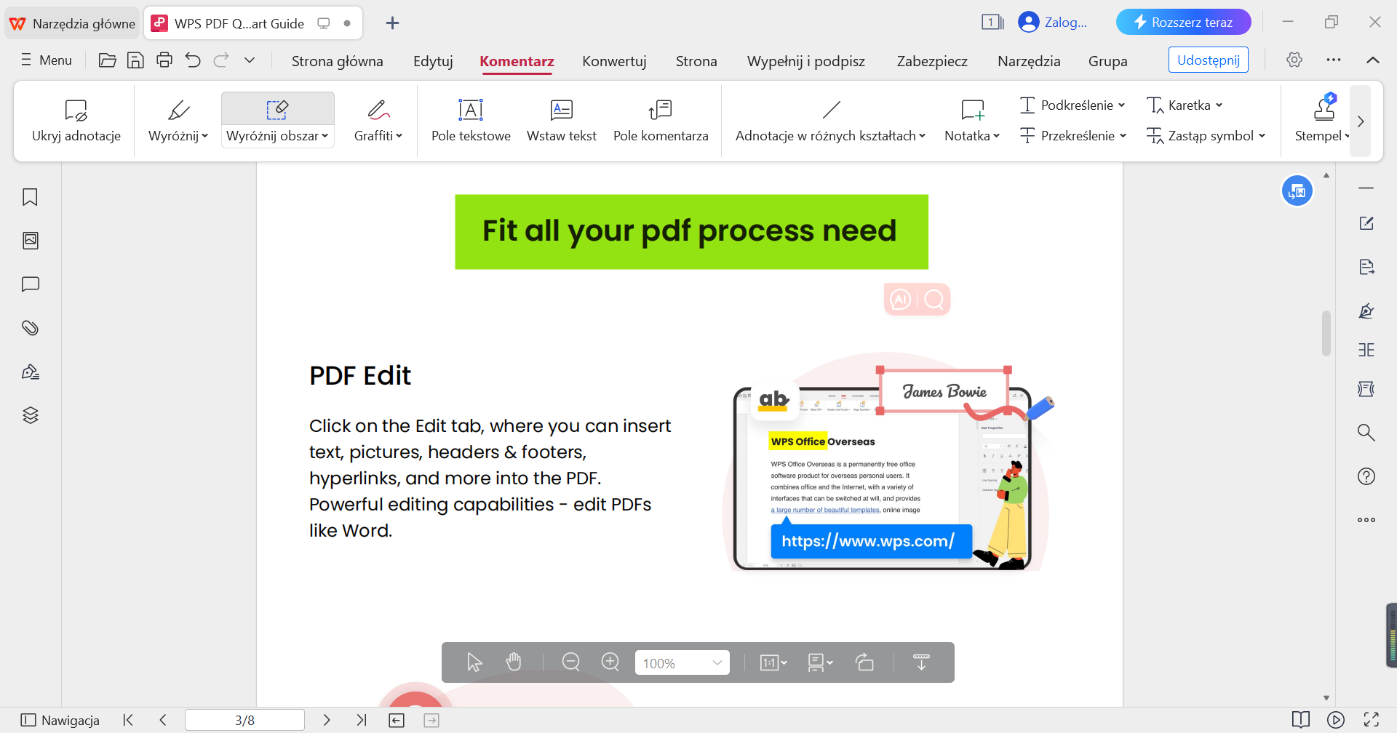Select the arrow cursor tool

[x=474, y=662]
